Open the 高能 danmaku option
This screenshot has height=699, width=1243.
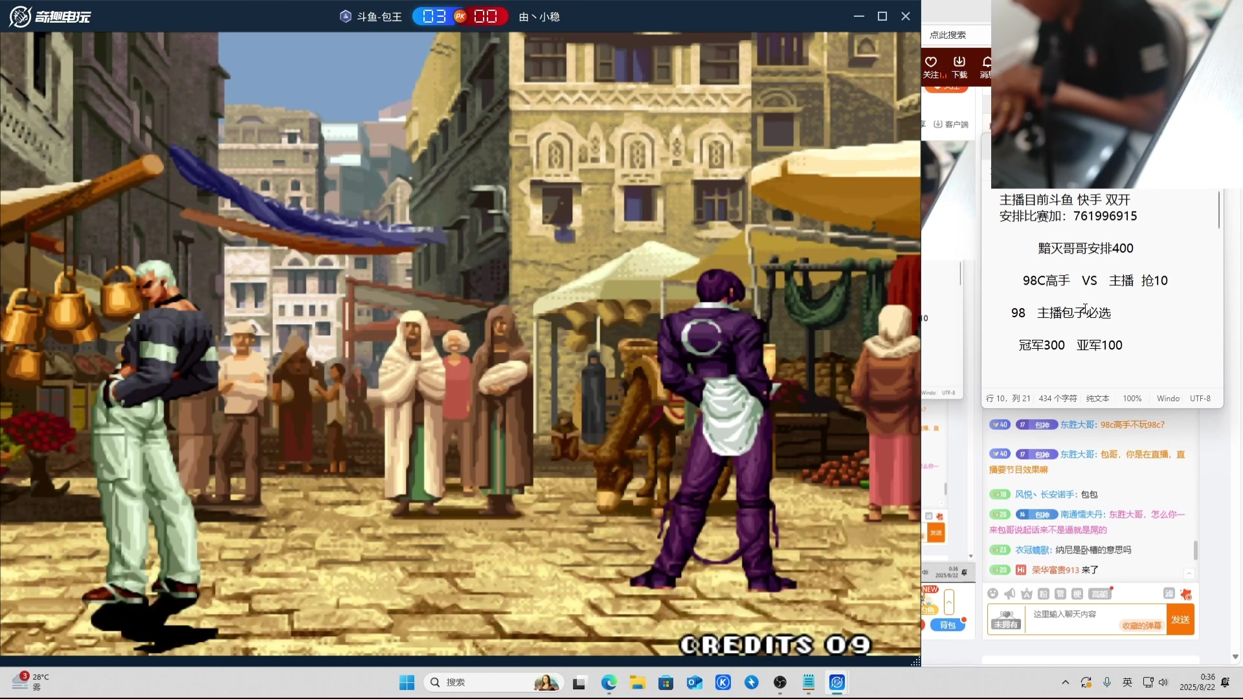tap(1100, 594)
